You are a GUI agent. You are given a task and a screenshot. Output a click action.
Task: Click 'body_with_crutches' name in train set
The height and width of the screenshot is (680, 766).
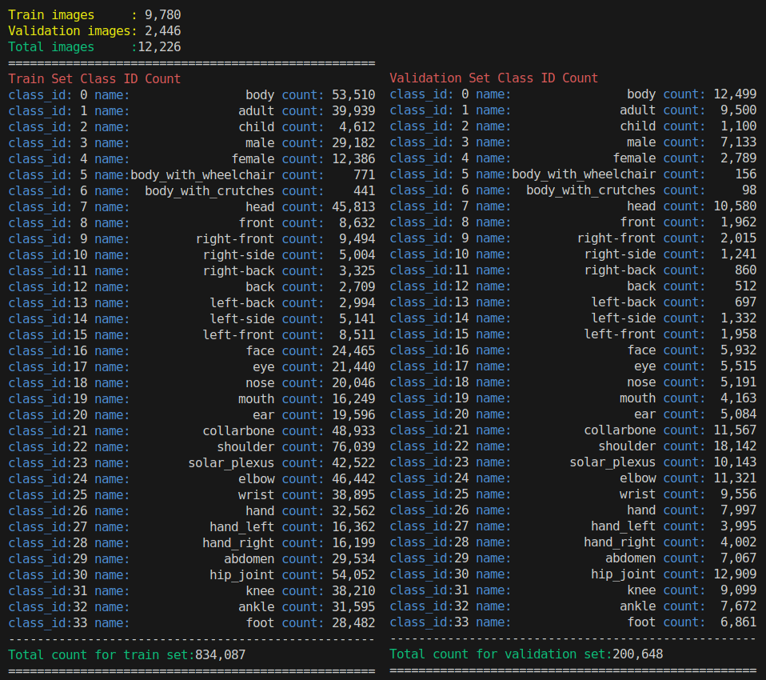(x=209, y=191)
